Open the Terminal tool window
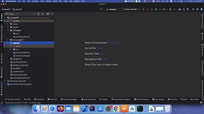The height and width of the screenshot is (114, 204). pos(52,99)
